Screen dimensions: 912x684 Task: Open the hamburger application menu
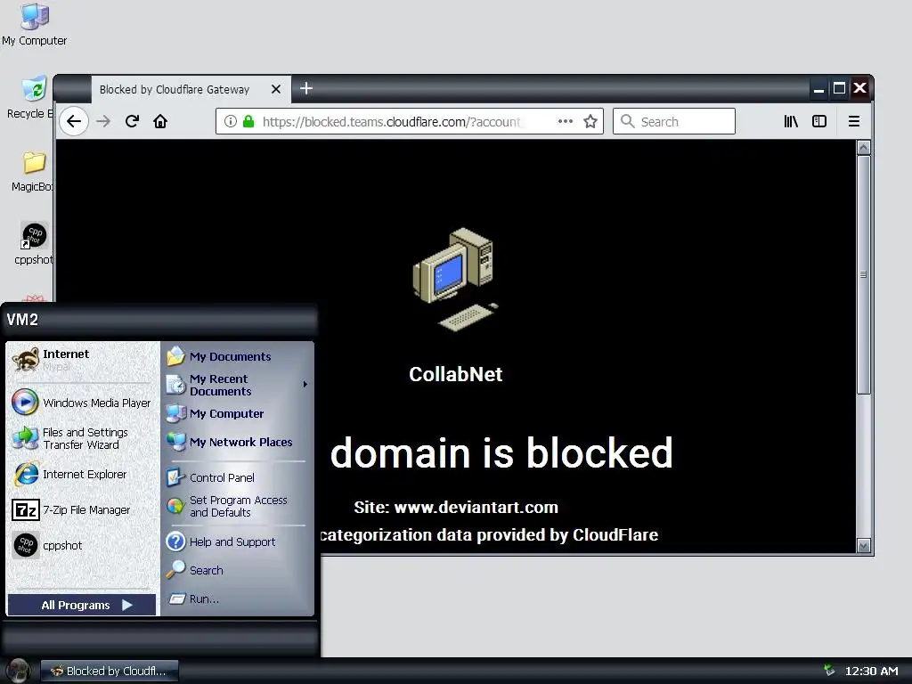(x=854, y=121)
